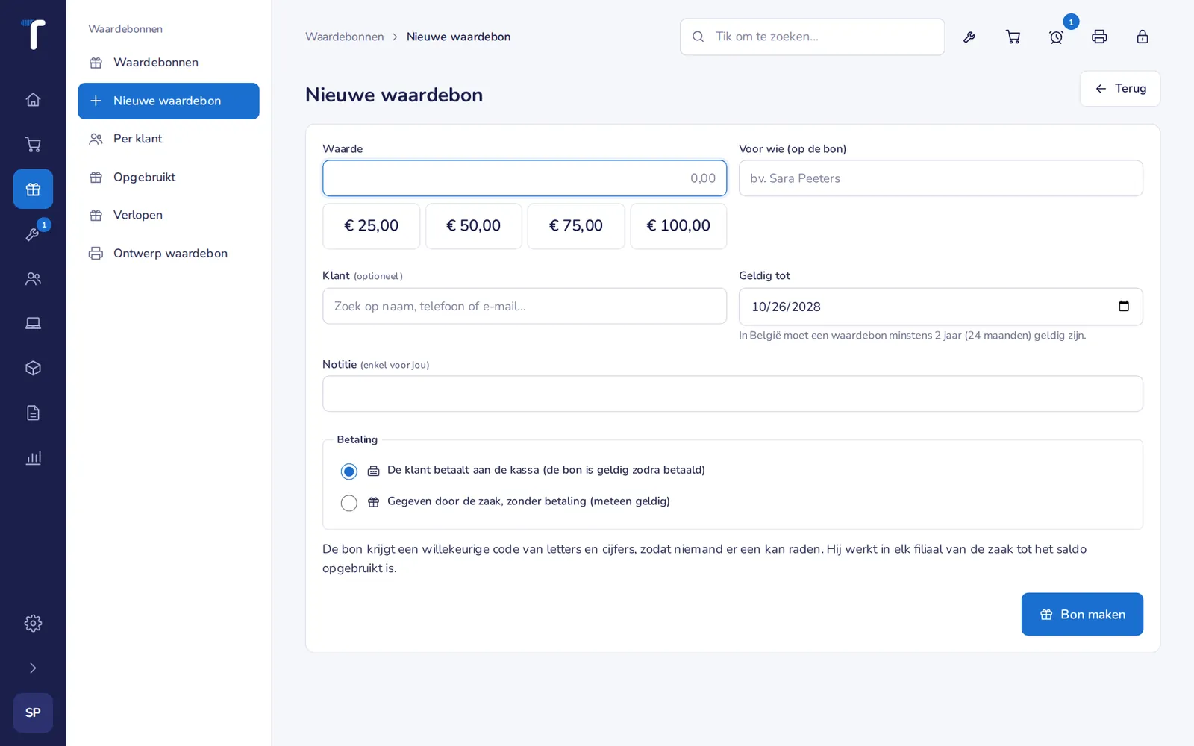Choose the € 50,00 preset value
1194x746 pixels.
point(474,226)
